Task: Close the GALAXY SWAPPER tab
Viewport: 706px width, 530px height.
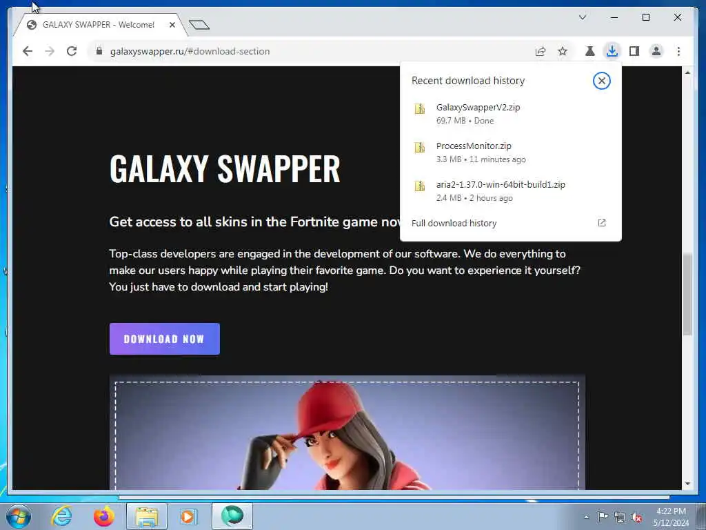Action: pyautogui.click(x=172, y=25)
